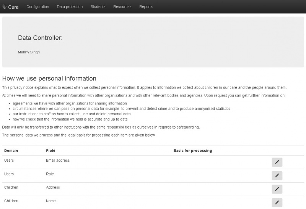This screenshot has width=306, height=209.
Task: Click the Domain column header
Action: [11, 151]
